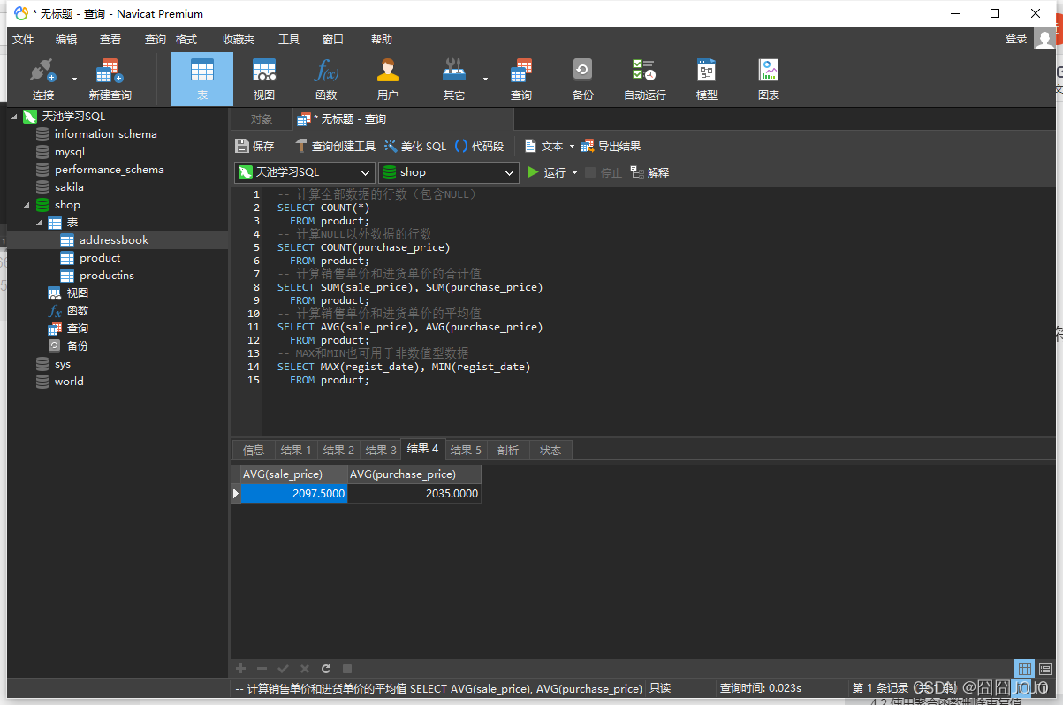The image size is (1063, 705).
Task: Switch to grid view icon in status bar
Action: (x=1024, y=669)
